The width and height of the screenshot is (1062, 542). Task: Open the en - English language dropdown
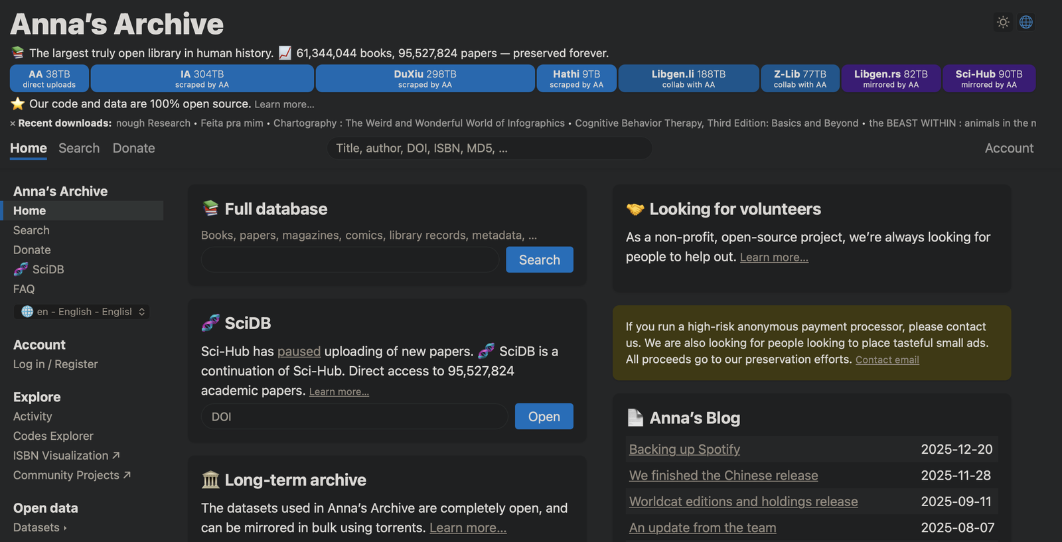click(x=82, y=312)
